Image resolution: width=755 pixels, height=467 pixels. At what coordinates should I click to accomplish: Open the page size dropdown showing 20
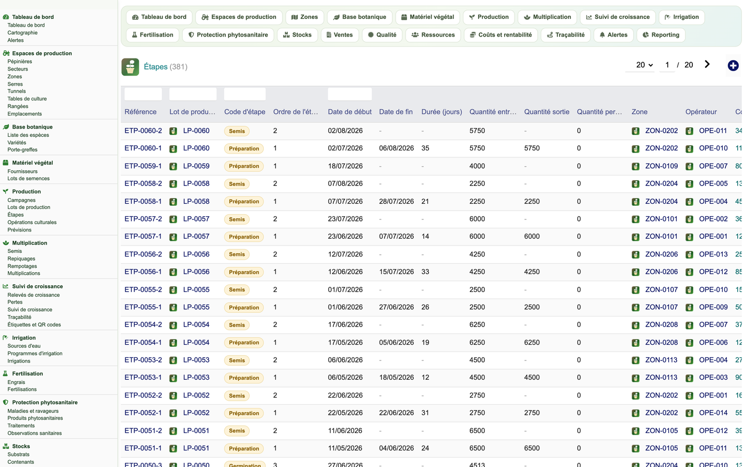click(644, 65)
